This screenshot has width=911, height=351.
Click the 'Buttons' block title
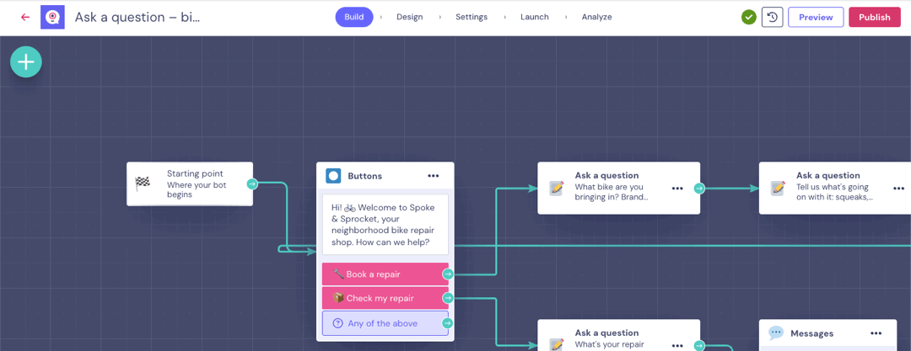pyautogui.click(x=365, y=176)
